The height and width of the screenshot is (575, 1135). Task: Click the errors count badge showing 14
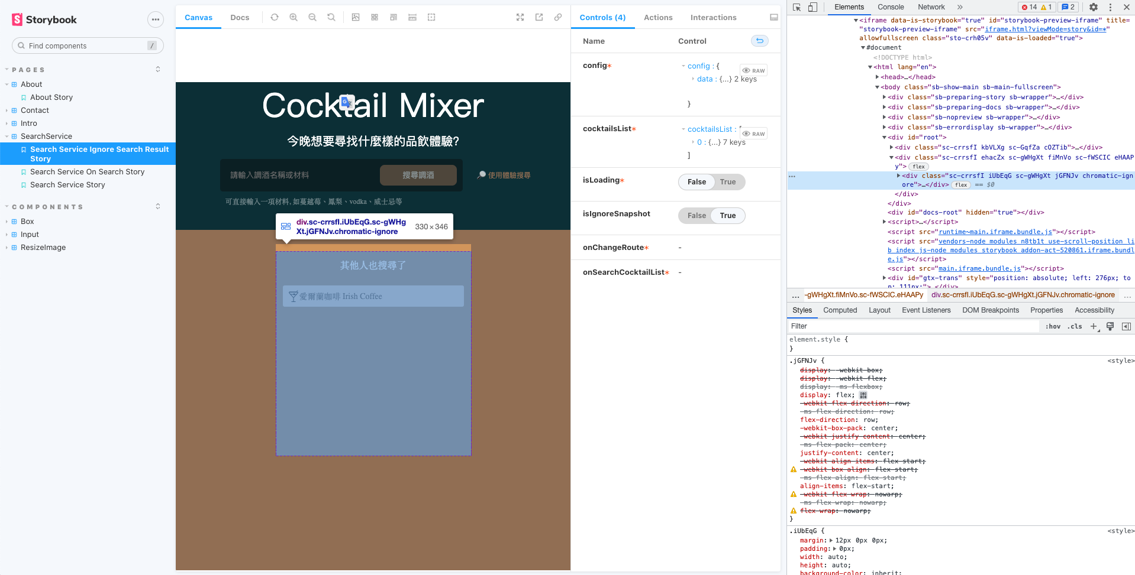[1029, 7]
